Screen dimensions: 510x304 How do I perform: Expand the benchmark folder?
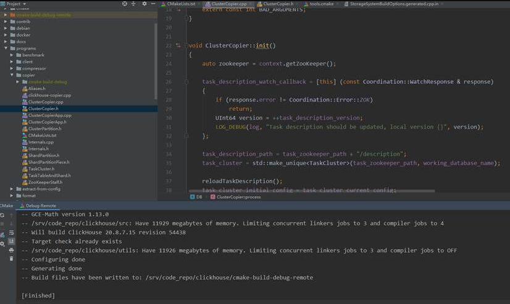point(12,55)
